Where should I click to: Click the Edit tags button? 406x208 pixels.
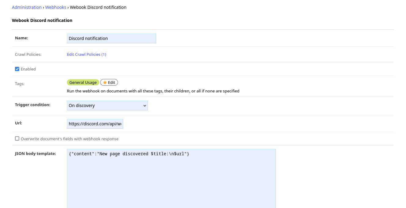pyautogui.click(x=109, y=82)
